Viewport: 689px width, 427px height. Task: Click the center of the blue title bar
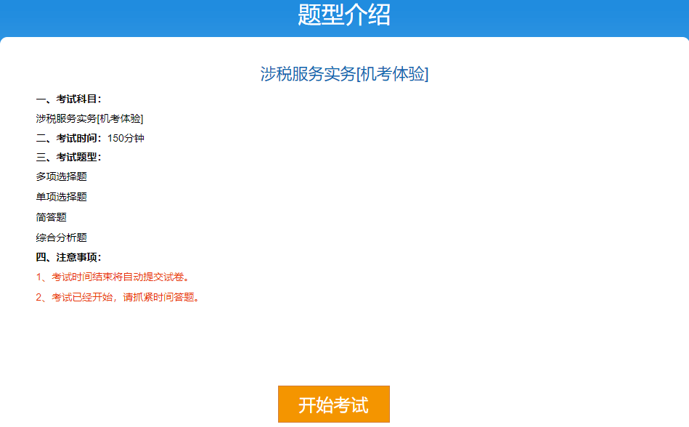[x=344, y=13]
